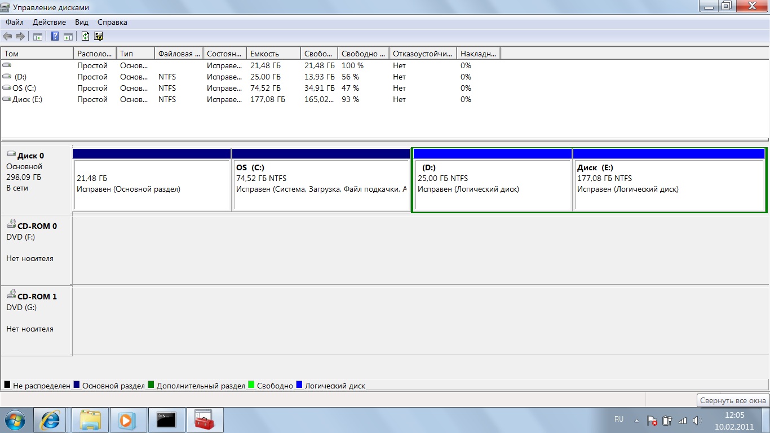Click the '47 %' free percentage cell
This screenshot has width=770, height=433.
[350, 88]
